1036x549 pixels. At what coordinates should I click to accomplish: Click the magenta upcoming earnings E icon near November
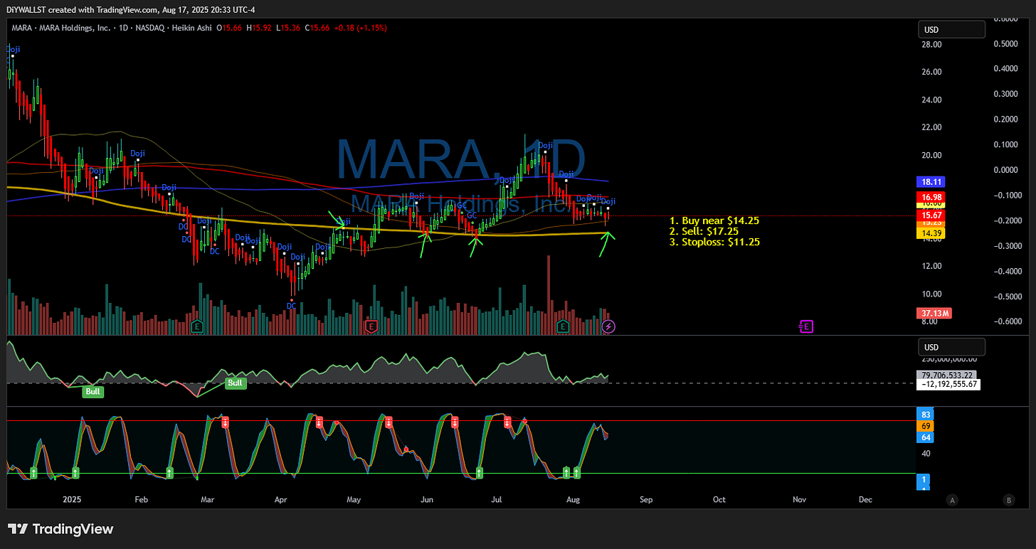[x=806, y=326]
